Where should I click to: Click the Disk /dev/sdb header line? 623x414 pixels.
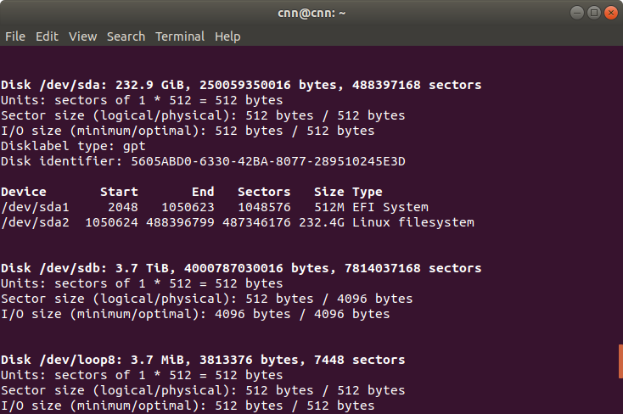coord(240,268)
